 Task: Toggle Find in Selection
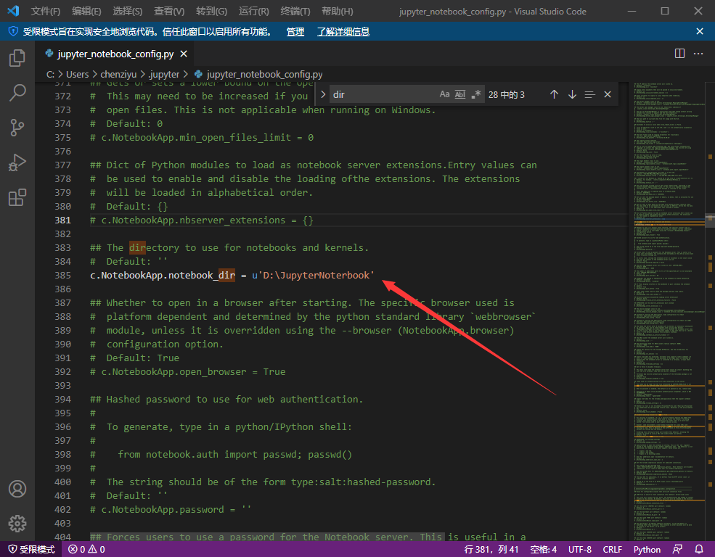(589, 94)
